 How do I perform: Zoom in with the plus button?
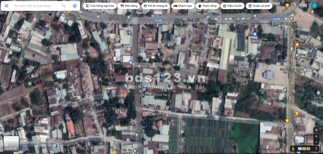(316, 136)
